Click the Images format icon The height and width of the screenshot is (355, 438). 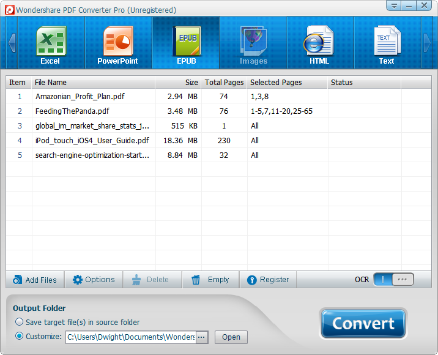tap(253, 43)
